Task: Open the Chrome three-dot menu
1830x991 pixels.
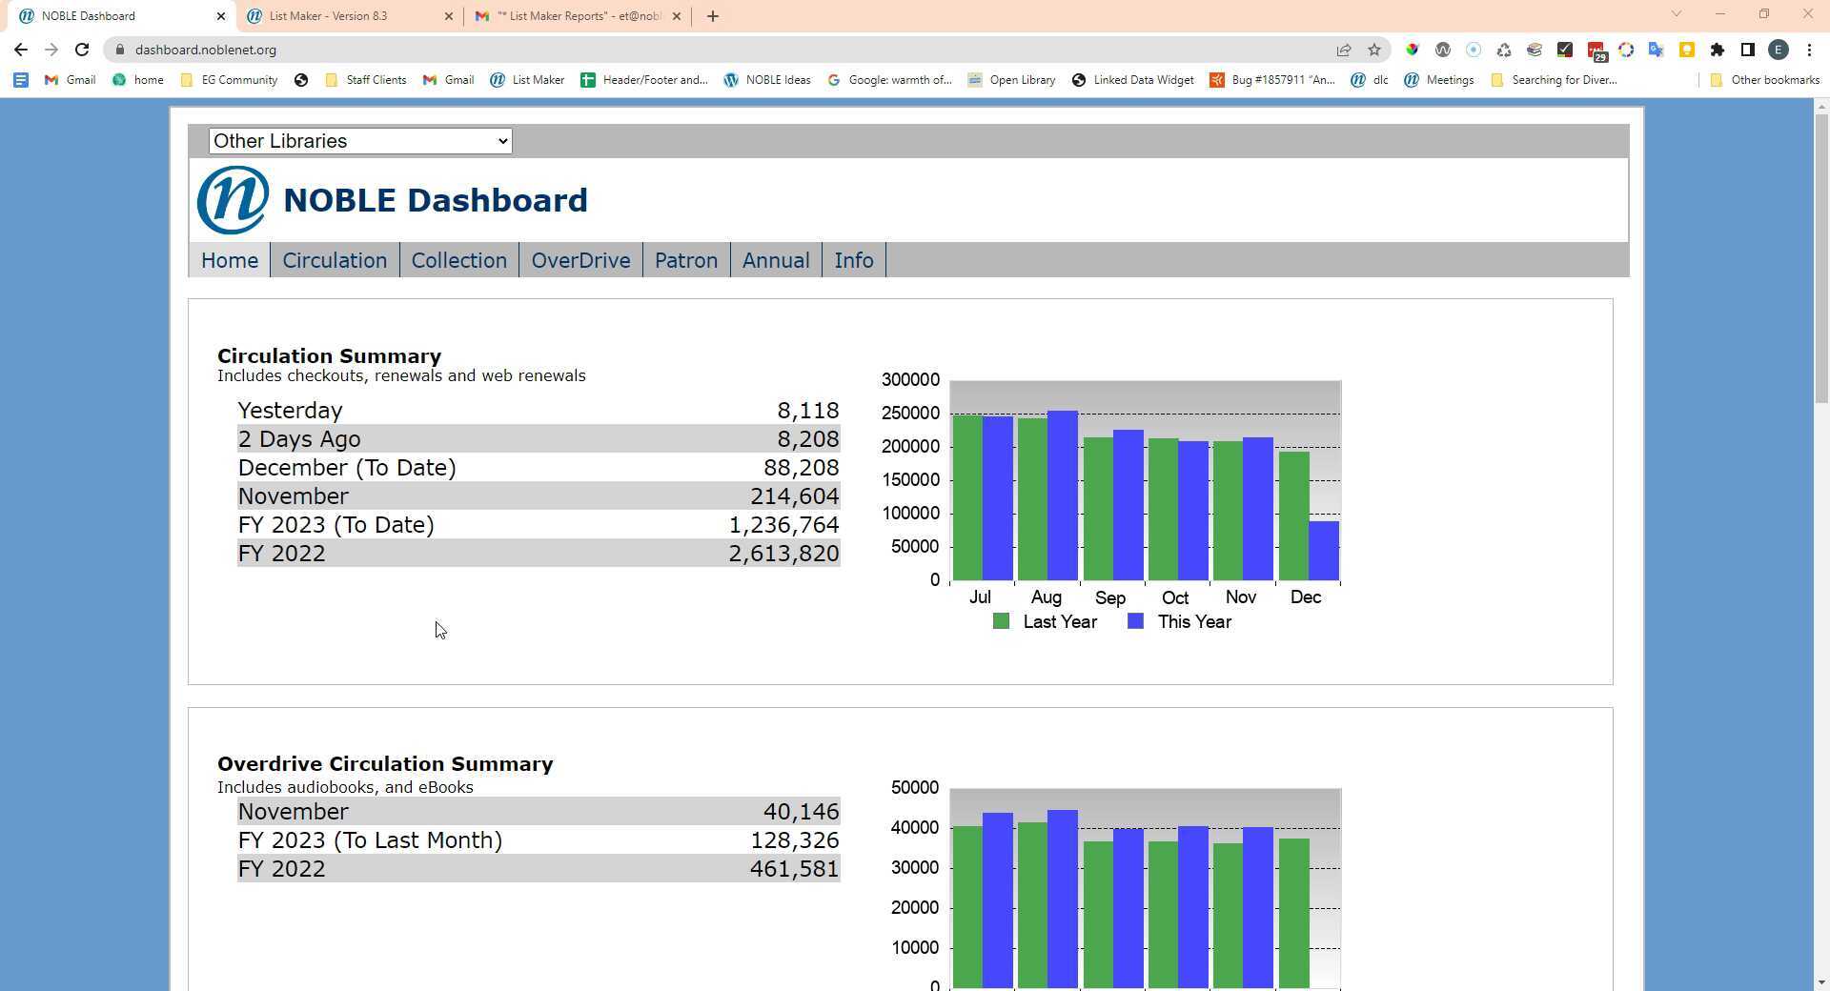Action: click(x=1809, y=50)
